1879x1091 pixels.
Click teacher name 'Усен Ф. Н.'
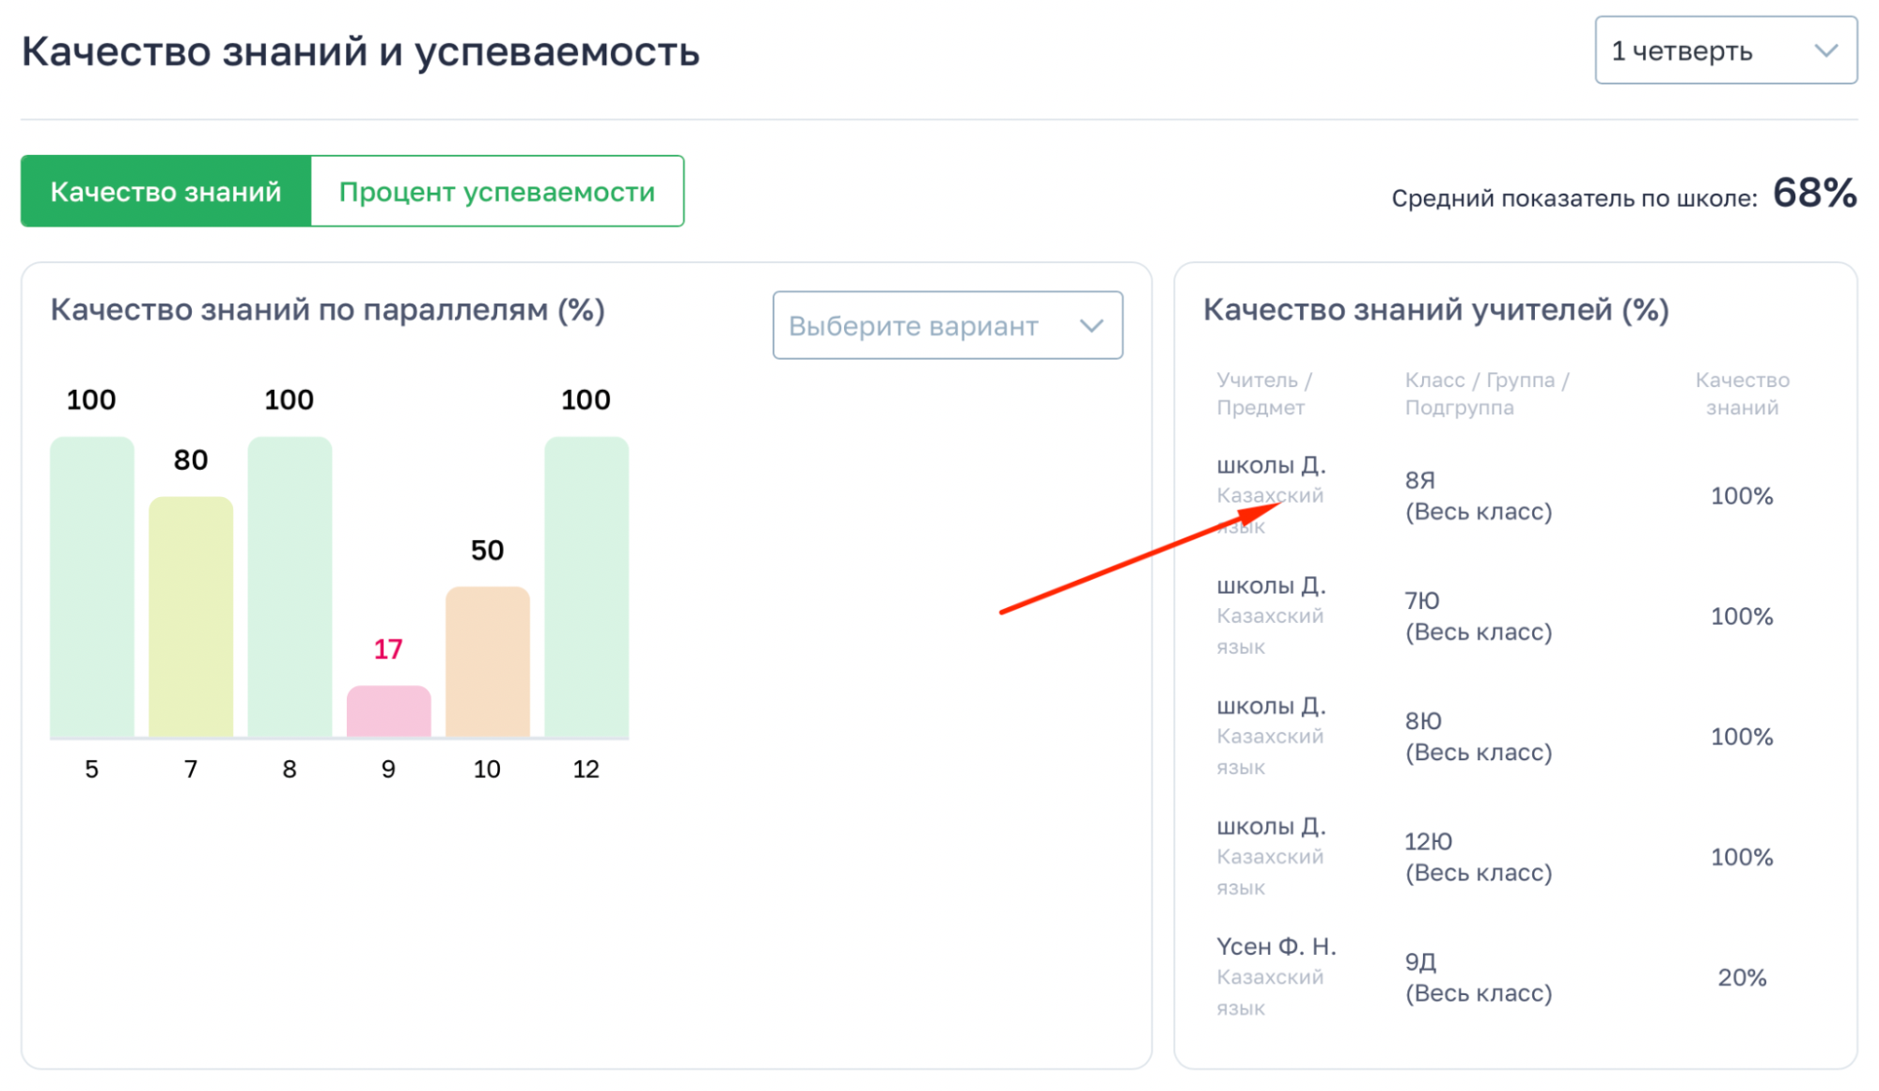tap(1276, 946)
